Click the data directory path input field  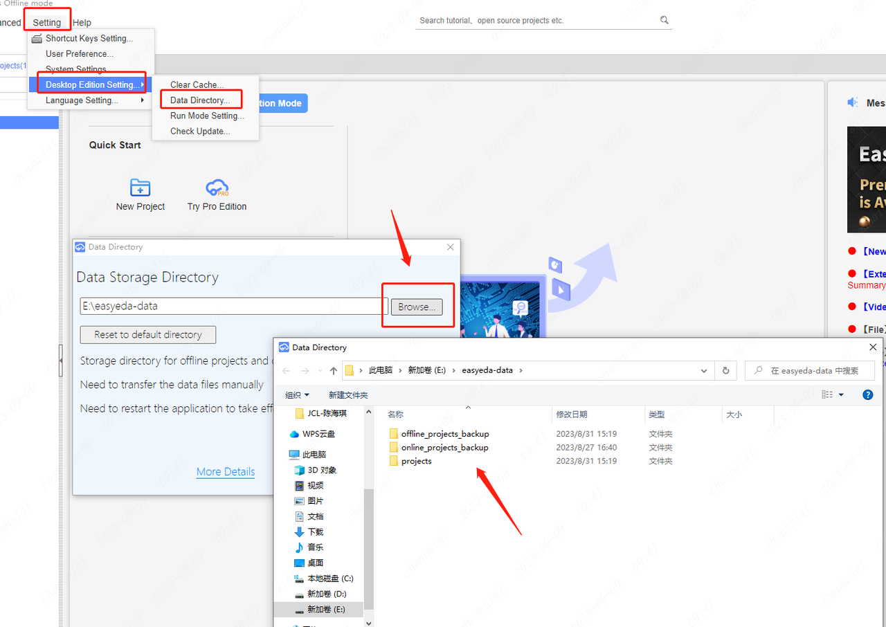pyautogui.click(x=234, y=306)
